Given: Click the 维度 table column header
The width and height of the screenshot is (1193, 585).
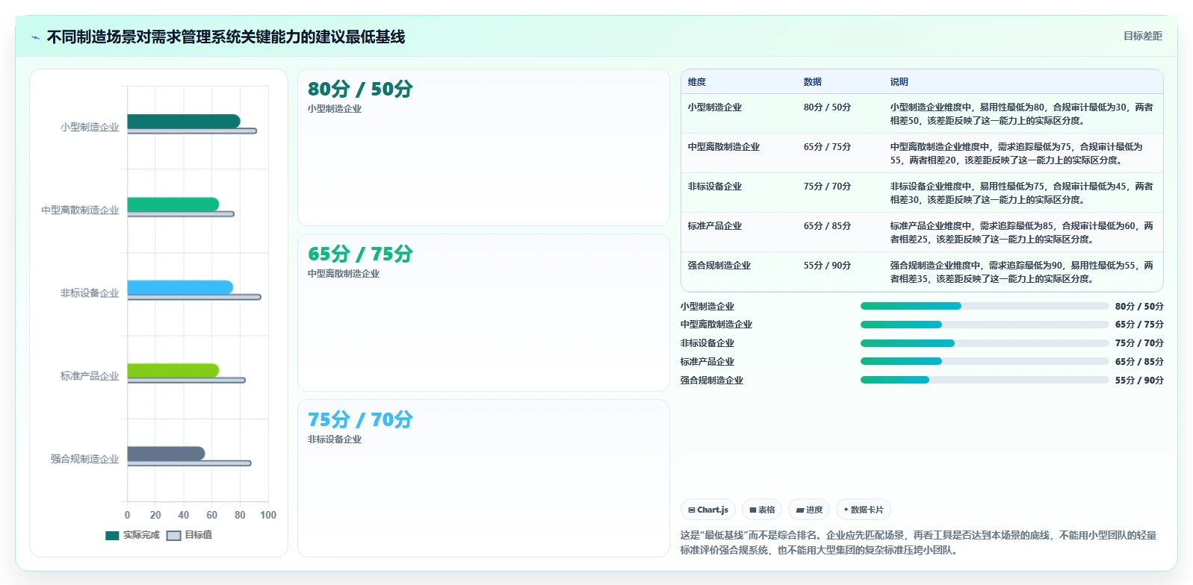Looking at the screenshot, I should [x=697, y=82].
